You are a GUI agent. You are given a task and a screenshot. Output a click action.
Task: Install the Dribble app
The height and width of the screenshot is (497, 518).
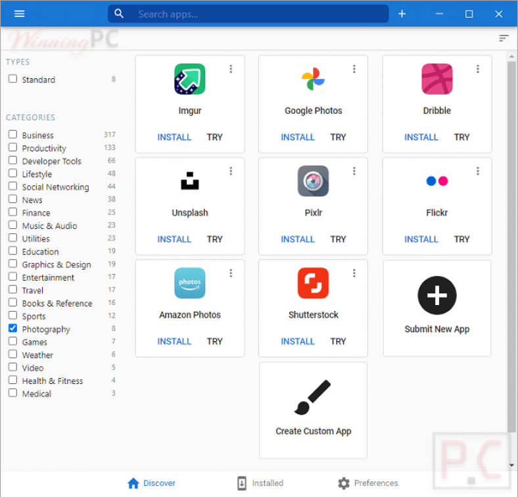point(421,137)
